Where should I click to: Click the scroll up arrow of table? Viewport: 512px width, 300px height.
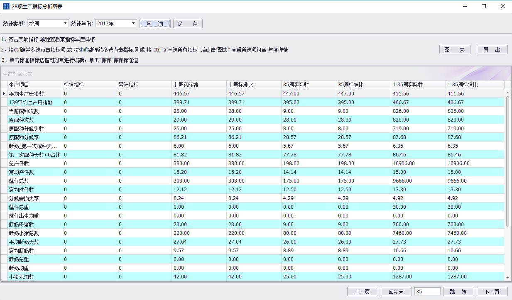[x=507, y=92]
